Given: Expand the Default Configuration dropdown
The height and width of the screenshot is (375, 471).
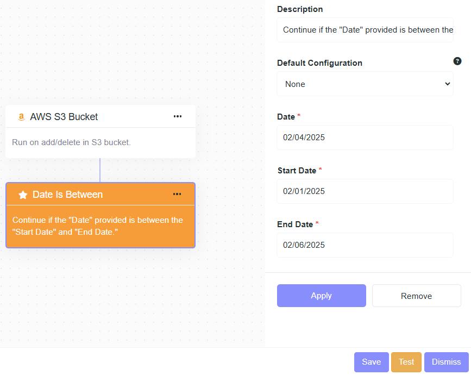Looking at the screenshot, I should coord(365,84).
